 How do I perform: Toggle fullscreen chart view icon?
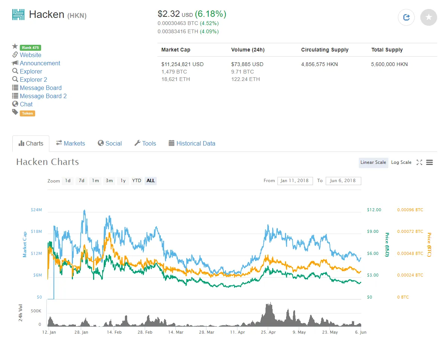pyautogui.click(x=419, y=162)
